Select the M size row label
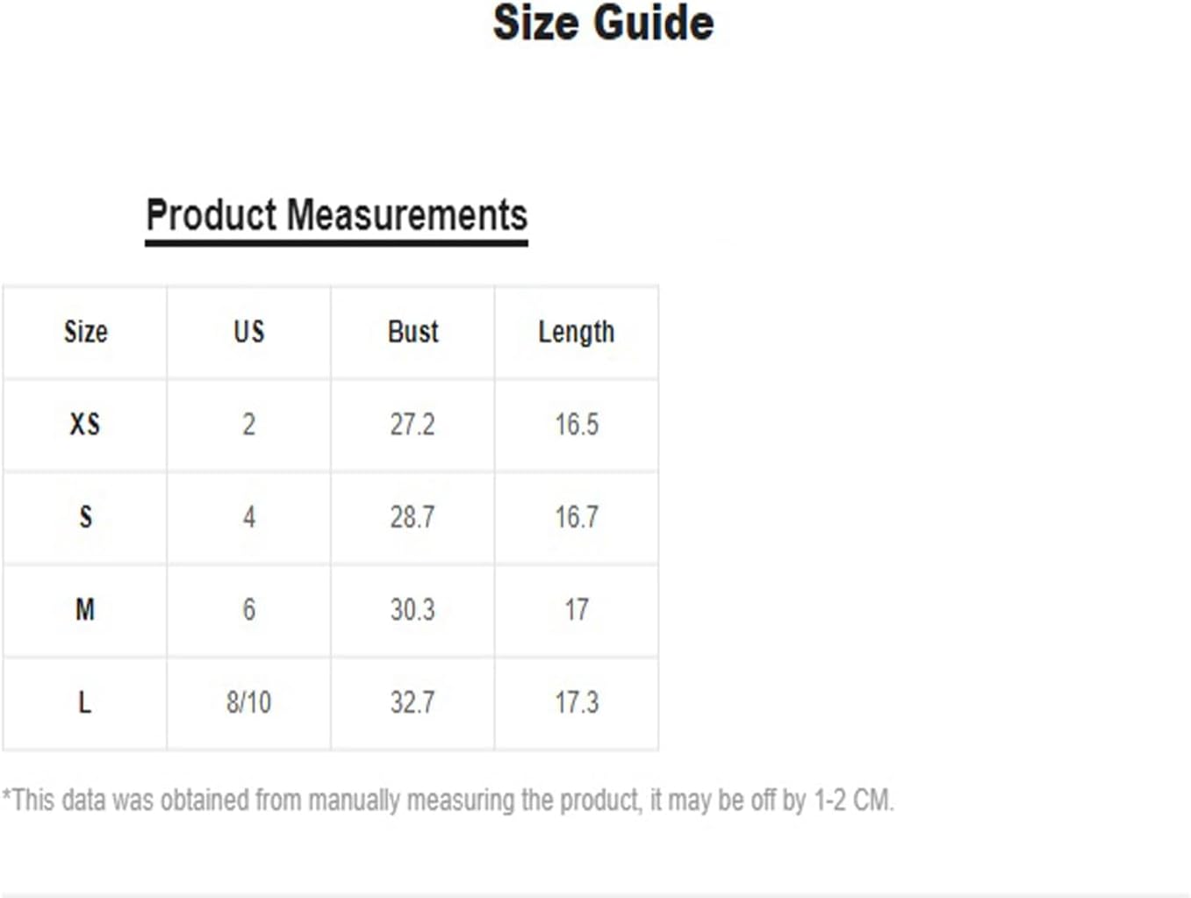 85,609
